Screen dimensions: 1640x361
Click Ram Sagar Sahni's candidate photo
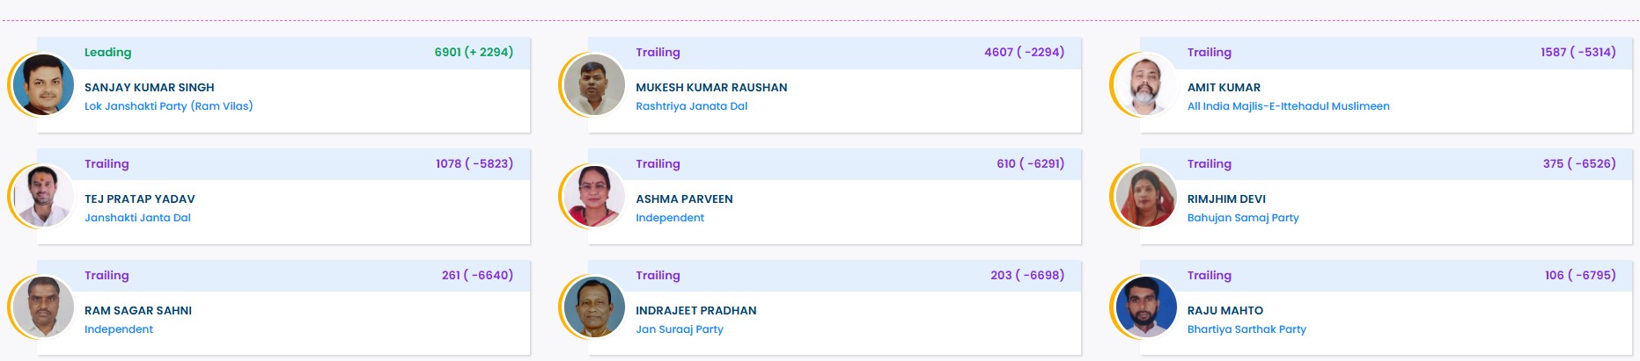[x=42, y=308]
